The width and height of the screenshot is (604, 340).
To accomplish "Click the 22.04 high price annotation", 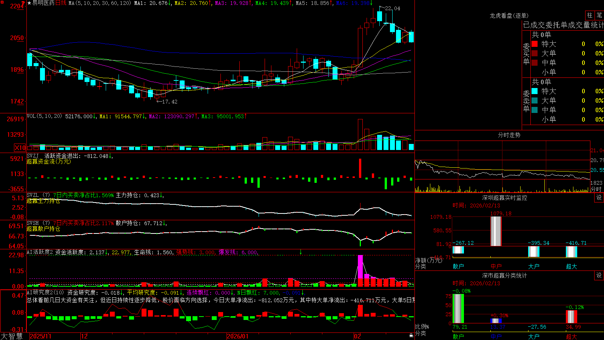I will point(393,8).
